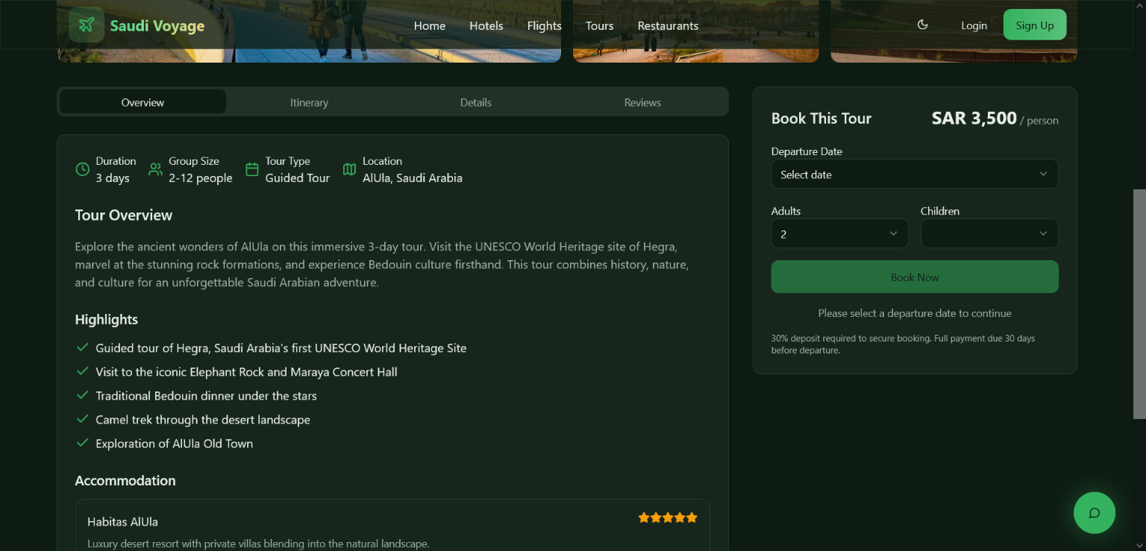Click the Saudi Voyage airplane logo icon
Screen dimensions: 1146x551
(87, 25)
